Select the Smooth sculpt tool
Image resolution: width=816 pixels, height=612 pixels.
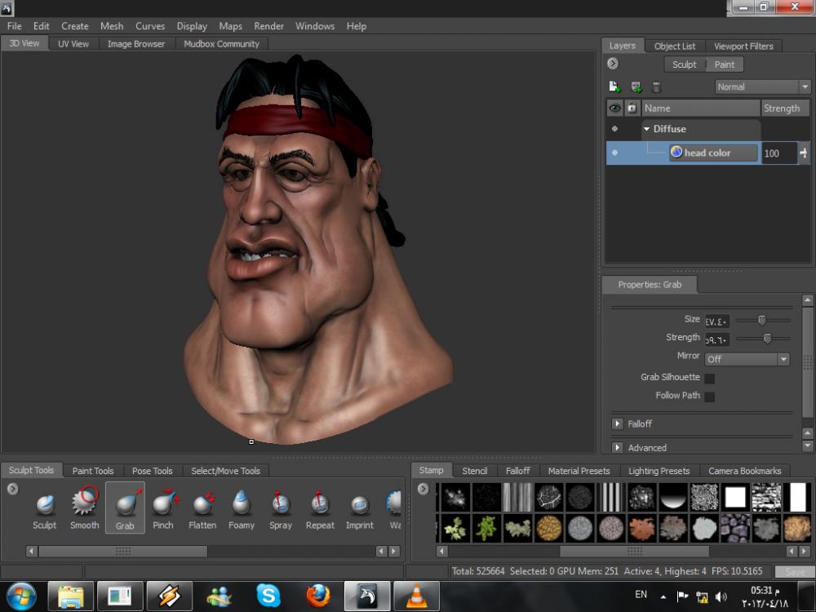click(84, 507)
